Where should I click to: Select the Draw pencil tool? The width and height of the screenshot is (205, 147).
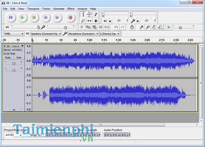[x=96, y=14]
